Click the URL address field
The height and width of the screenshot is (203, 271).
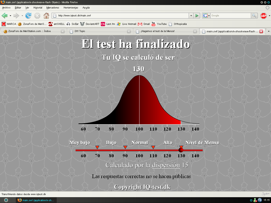(x=122, y=16)
